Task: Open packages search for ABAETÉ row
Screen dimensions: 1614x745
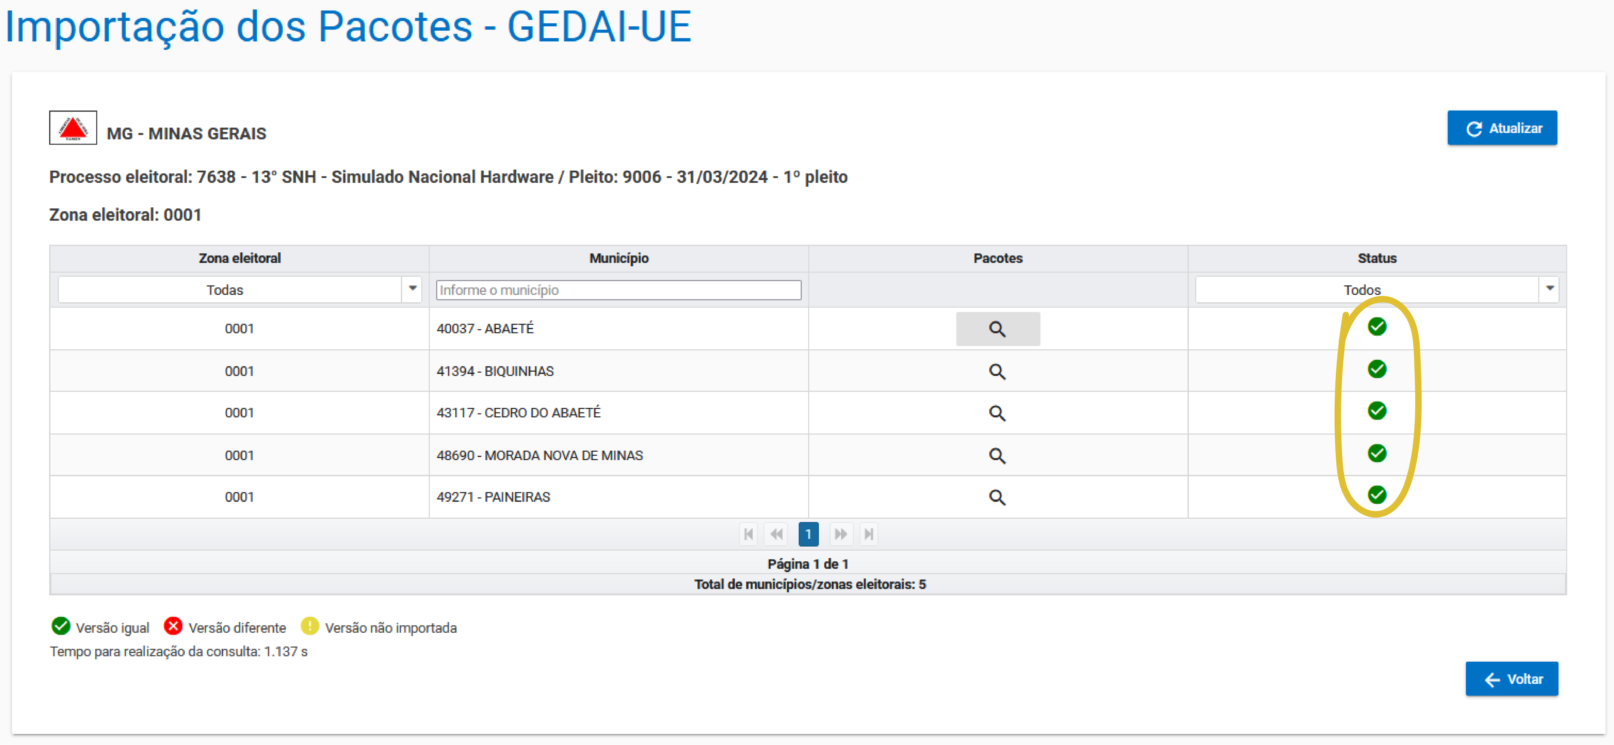Action: 997,329
